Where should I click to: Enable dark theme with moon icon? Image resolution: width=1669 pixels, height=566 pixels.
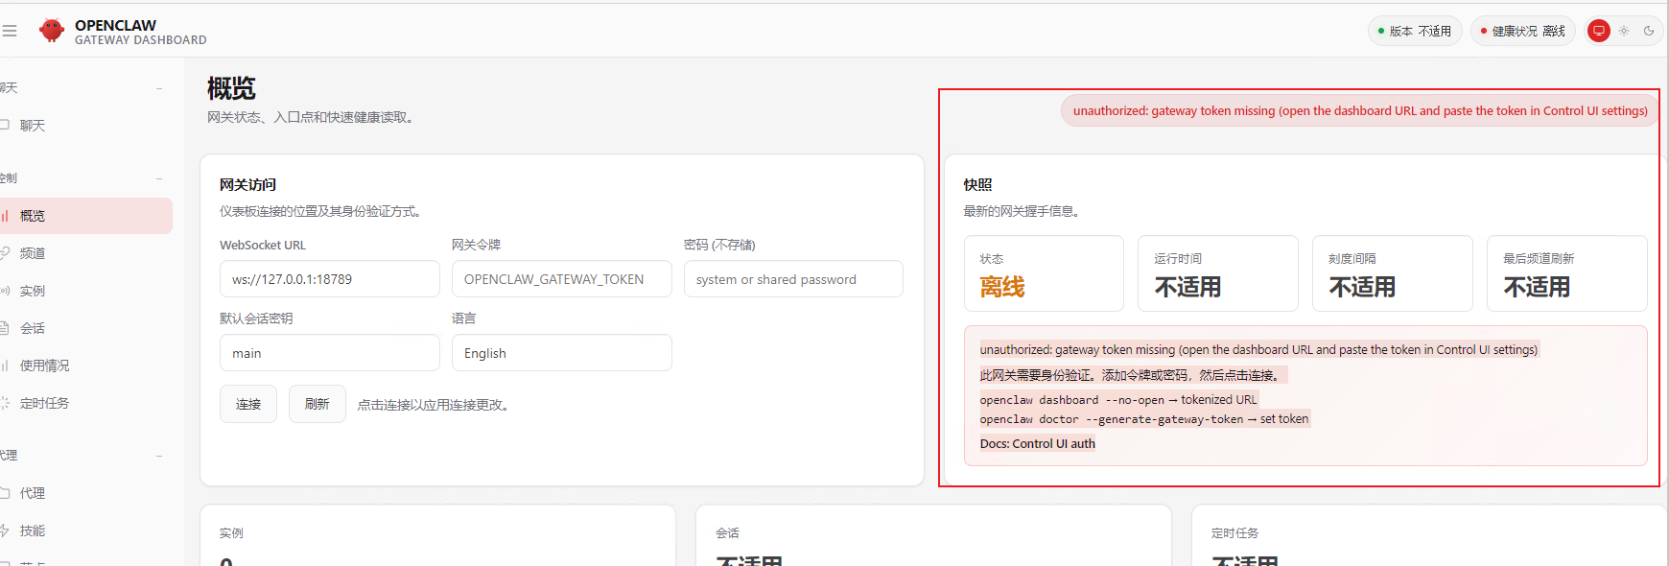click(x=1649, y=31)
